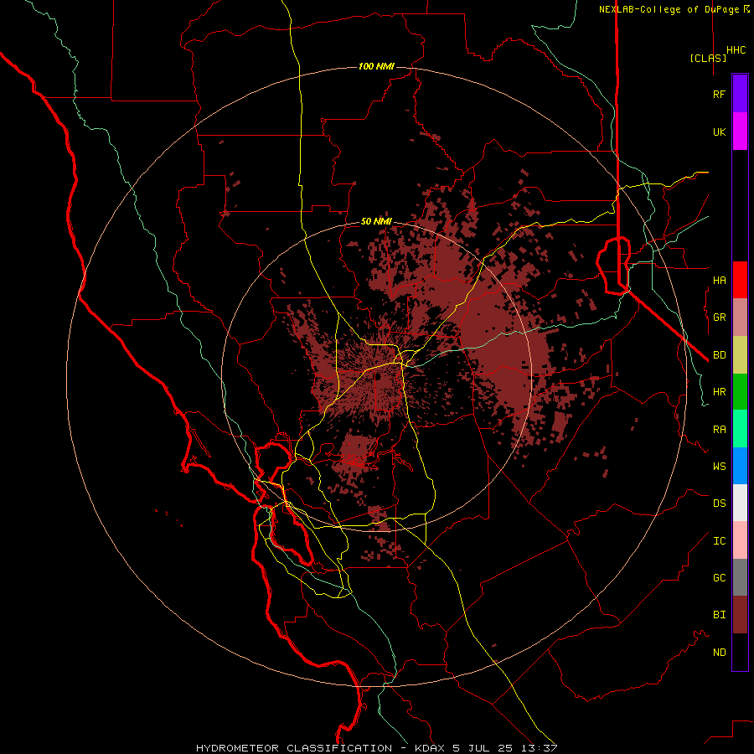
Task: Click the BI dark red legend swatch
Action: 740,615
